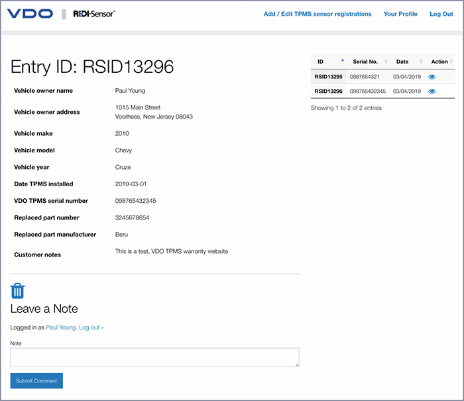Click date 03/04/2019 in RSID13295 row

[x=407, y=77]
